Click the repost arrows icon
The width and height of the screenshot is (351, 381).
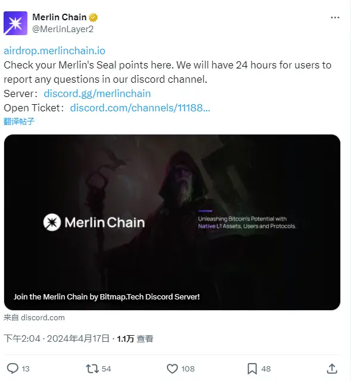[x=92, y=368]
